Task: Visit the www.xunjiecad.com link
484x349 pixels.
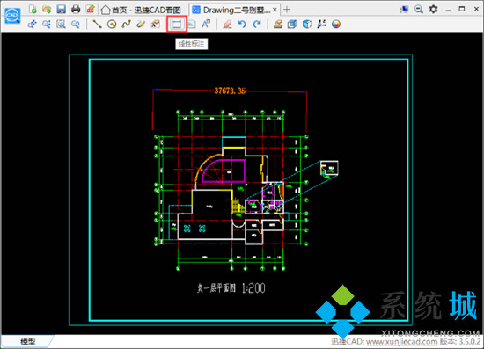Action: 401,342
